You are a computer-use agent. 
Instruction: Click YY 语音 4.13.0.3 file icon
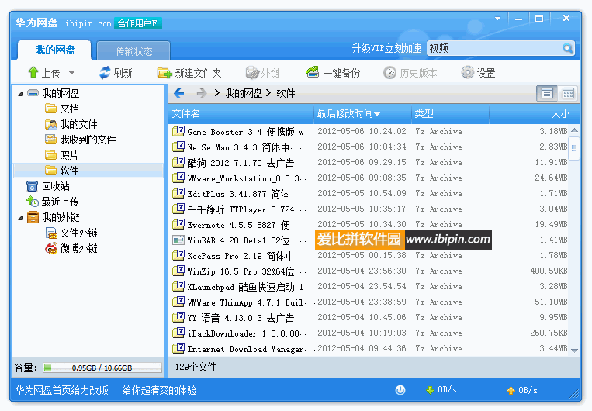(178, 317)
